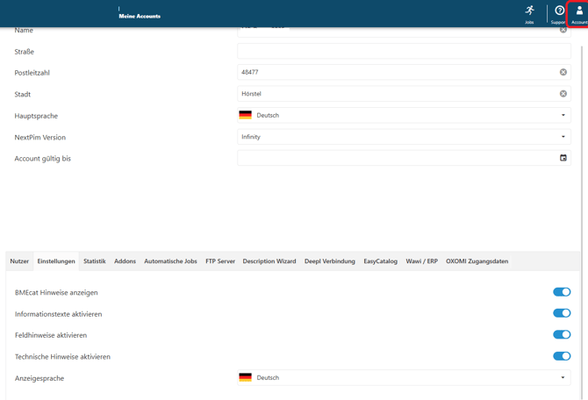The image size is (588, 400).
Task: Select the Deepl Verbindung tab
Action: pos(330,261)
